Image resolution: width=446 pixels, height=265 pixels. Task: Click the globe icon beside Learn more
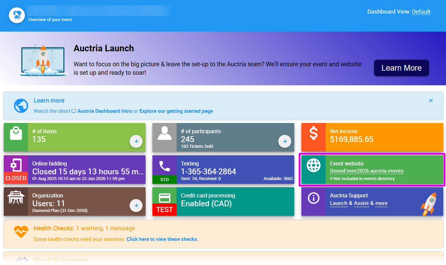tap(21, 106)
